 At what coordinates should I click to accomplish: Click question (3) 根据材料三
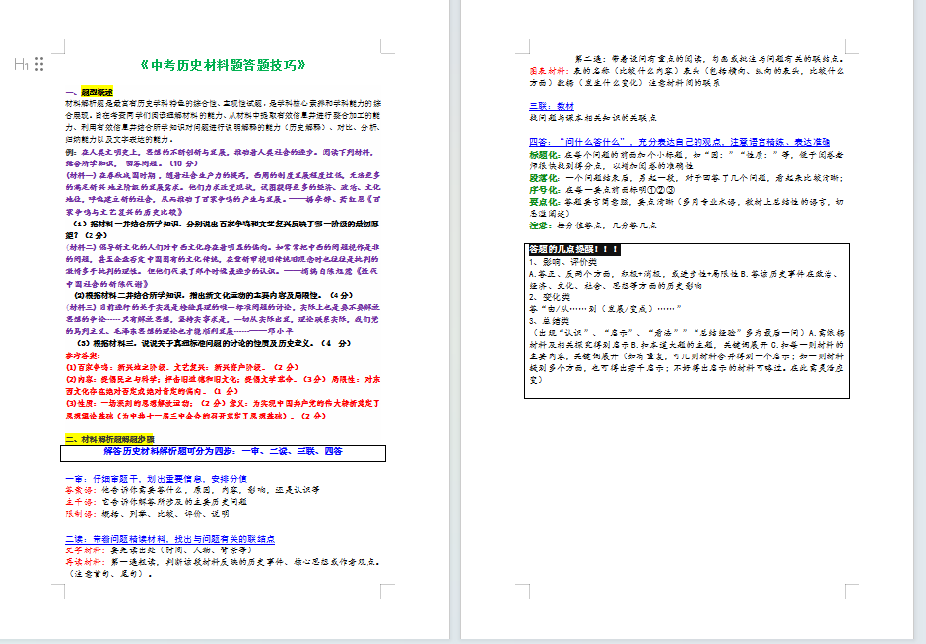click(x=214, y=343)
